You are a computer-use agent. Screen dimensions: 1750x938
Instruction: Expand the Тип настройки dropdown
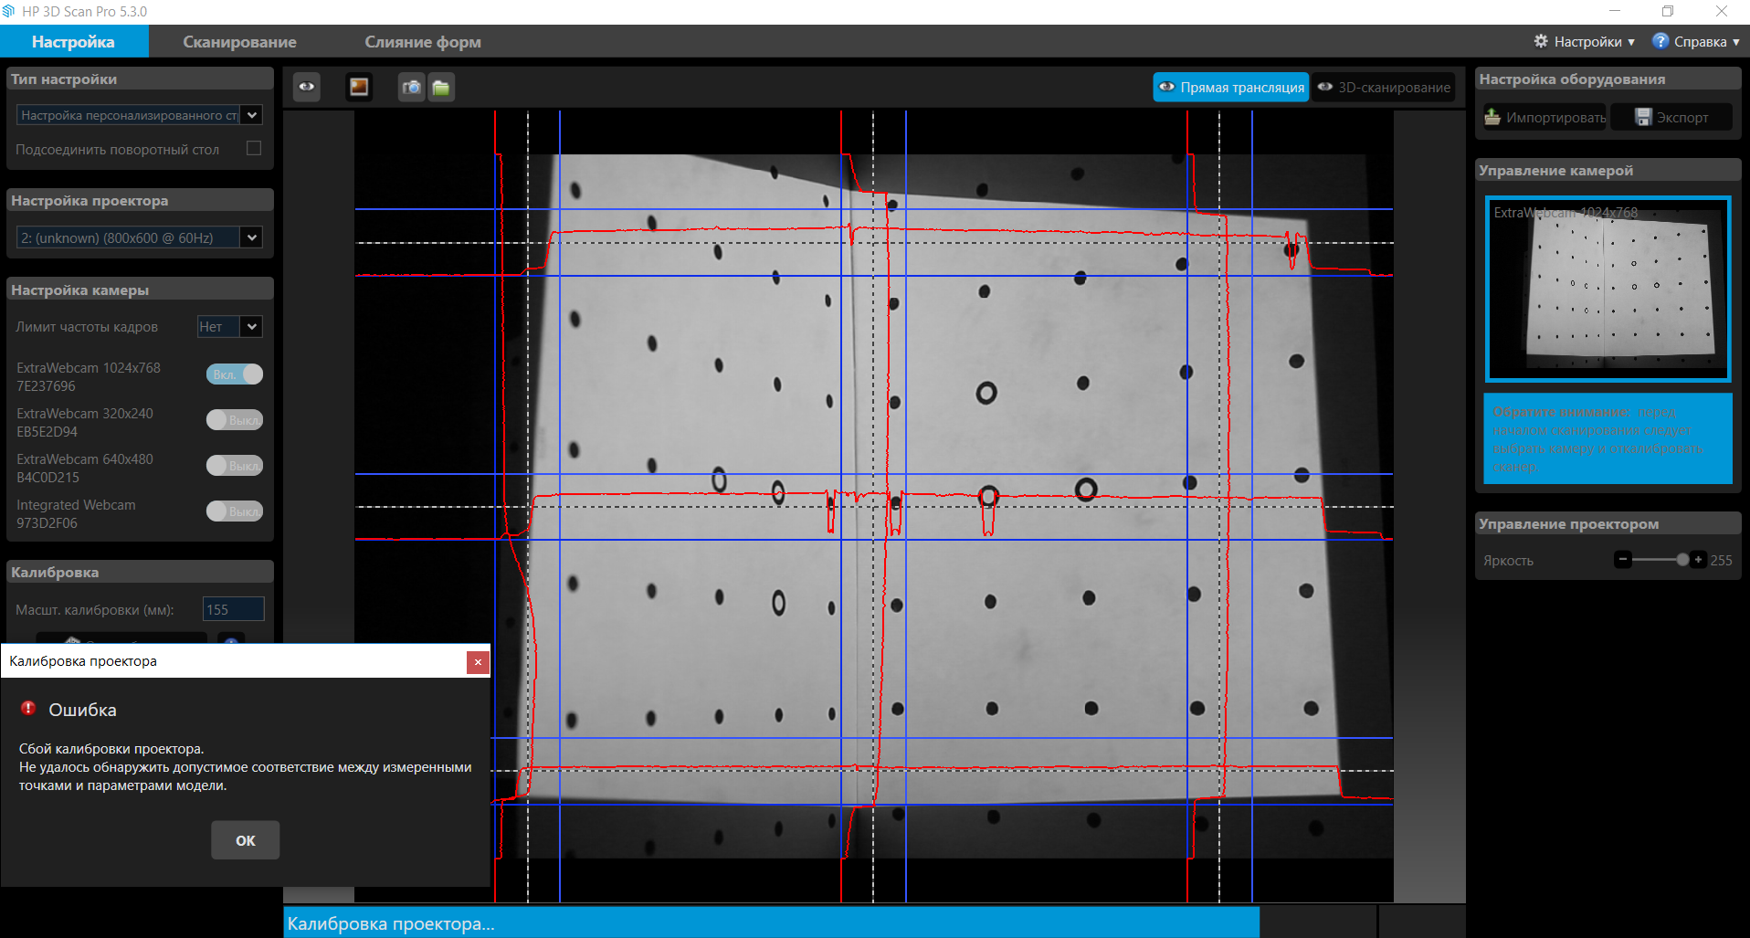pyautogui.click(x=252, y=115)
